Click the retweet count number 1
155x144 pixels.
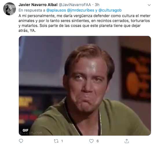[x=62, y=141]
